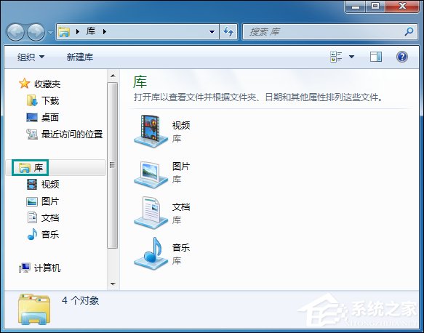Maximize the Libraries window
The height and width of the screenshot is (333, 424).
375,6
